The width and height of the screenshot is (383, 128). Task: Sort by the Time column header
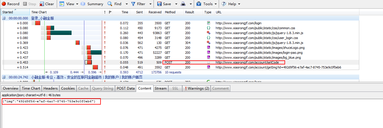point(125,12)
